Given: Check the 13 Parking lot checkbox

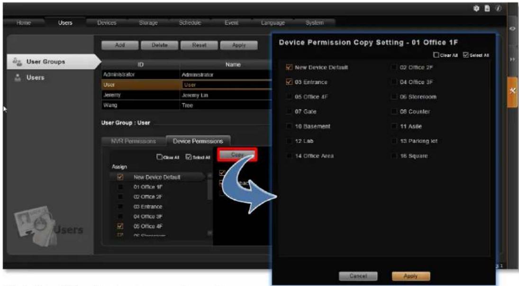Looking at the screenshot, I should [394, 141].
